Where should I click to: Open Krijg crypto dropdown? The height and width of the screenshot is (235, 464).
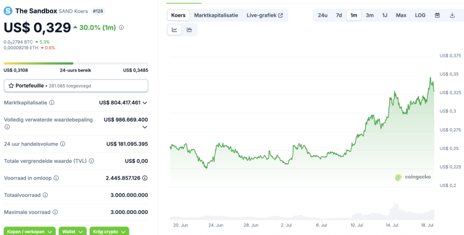pyautogui.click(x=109, y=231)
